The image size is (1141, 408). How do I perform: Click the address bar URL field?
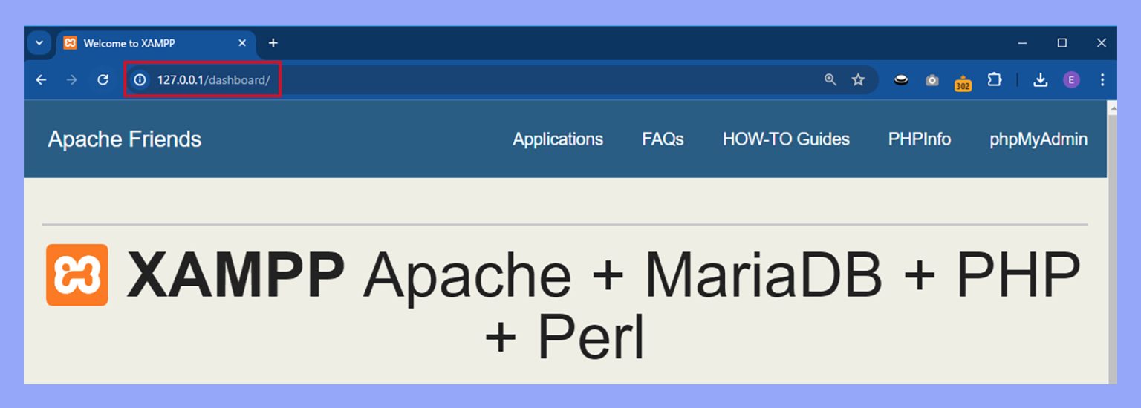(520, 80)
